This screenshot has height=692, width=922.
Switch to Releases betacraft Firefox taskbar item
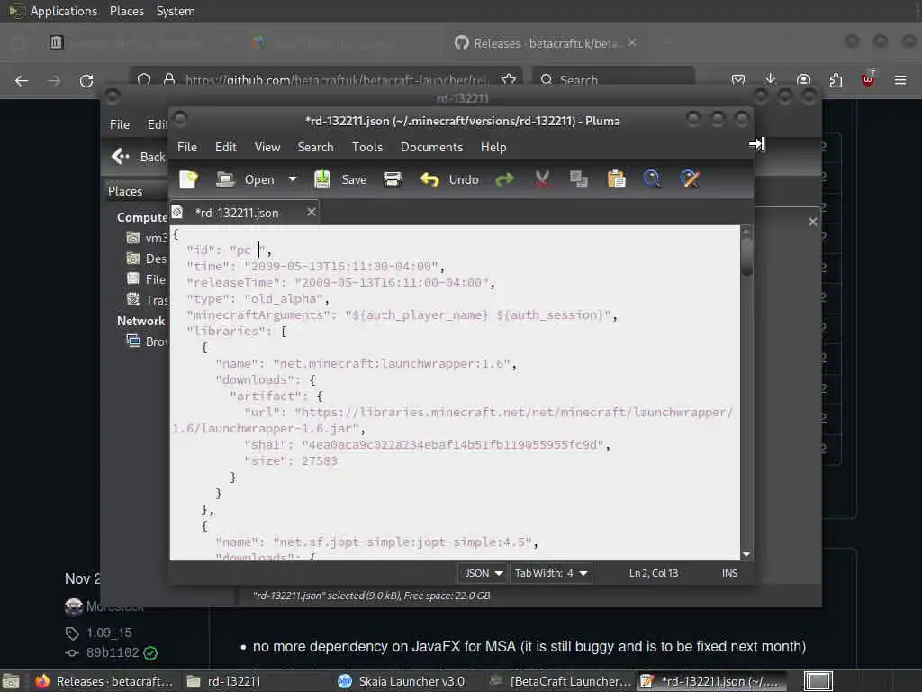coord(104,681)
